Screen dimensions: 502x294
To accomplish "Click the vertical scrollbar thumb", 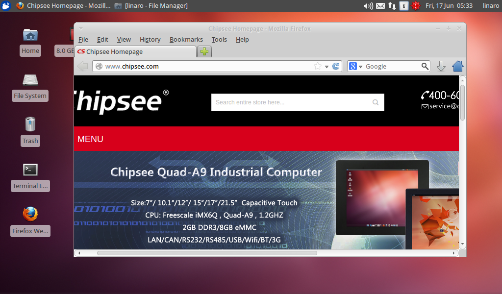I will pos(462,103).
